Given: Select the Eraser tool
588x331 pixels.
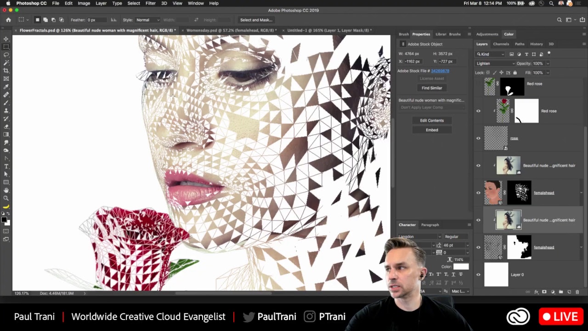Looking at the screenshot, I should [6, 126].
